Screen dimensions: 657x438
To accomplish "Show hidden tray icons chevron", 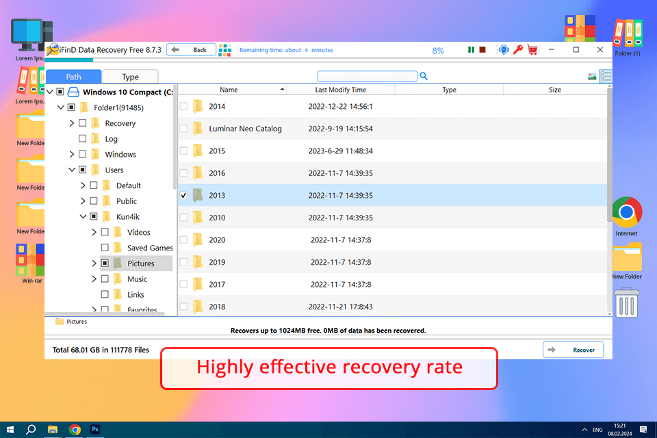I will click(x=584, y=430).
